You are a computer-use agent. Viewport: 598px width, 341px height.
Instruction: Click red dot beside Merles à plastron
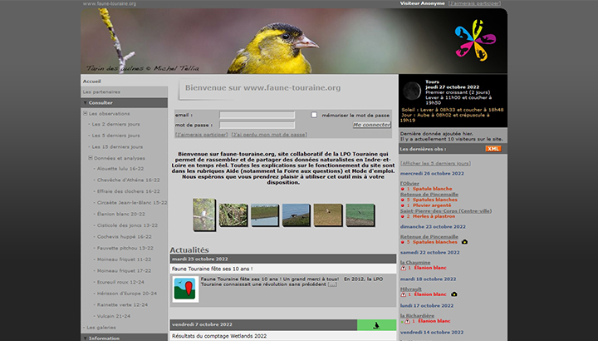[x=402, y=216]
